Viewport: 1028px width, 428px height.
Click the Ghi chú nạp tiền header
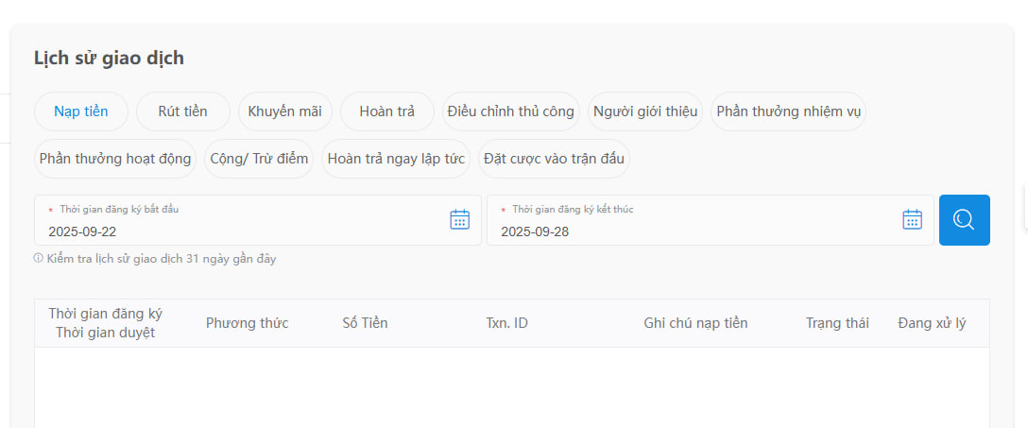click(x=695, y=323)
